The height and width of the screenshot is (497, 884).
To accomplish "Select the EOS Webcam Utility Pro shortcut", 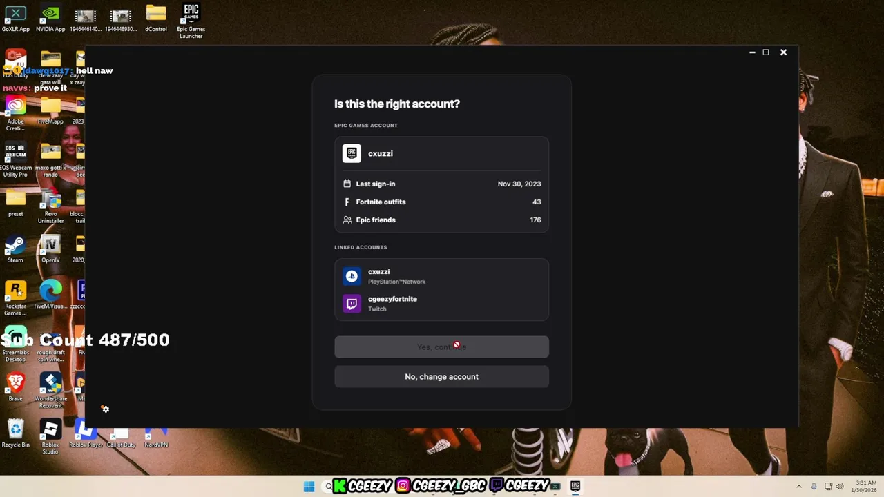I will (15, 160).
